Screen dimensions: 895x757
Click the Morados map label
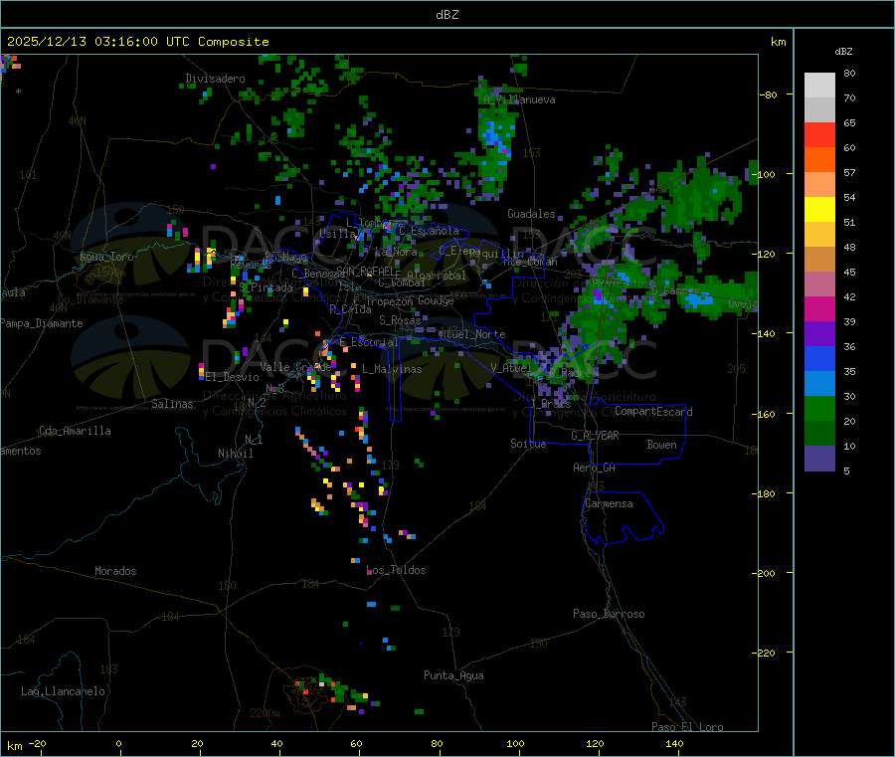tap(115, 571)
